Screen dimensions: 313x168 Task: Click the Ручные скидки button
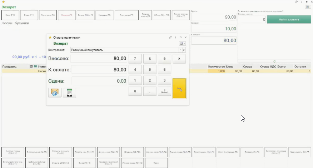click(x=180, y=152)
